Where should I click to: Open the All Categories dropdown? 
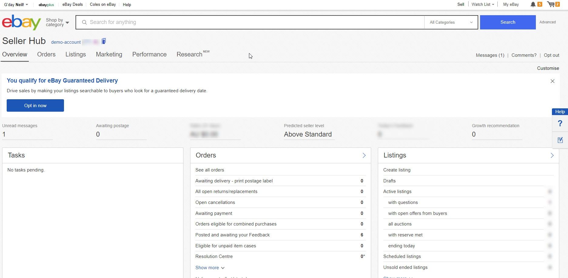[451, 22]
